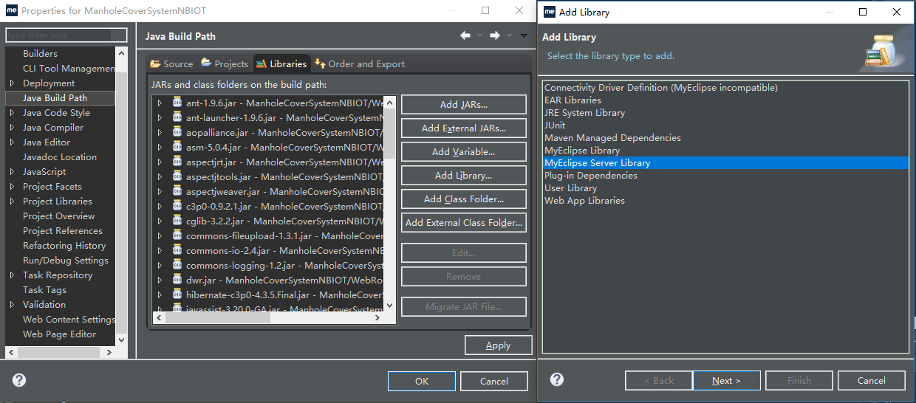Switch to the Source tab
Image resolution: width=916 pixels, height=403 pixels.
171,64
